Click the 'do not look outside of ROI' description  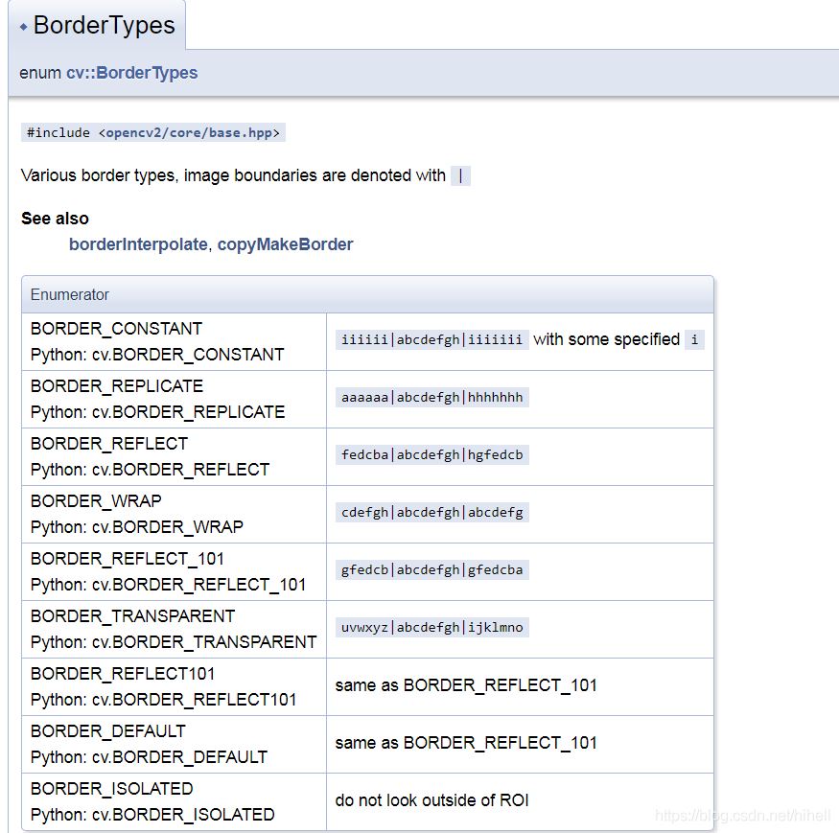(x=431, y=800)
